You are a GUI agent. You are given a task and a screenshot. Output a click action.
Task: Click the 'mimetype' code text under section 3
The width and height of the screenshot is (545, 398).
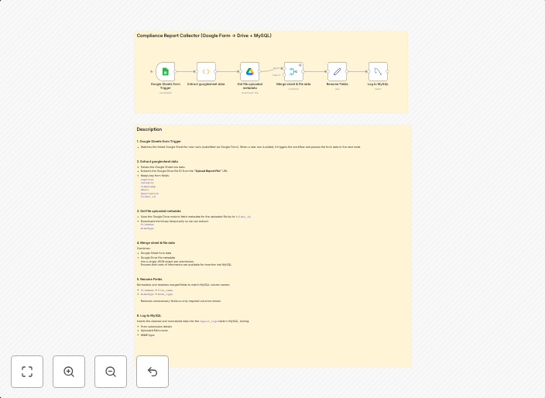click(x=147, y=228)
